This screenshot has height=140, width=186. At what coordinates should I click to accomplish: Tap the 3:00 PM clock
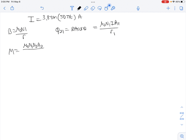tap(5, 2)
